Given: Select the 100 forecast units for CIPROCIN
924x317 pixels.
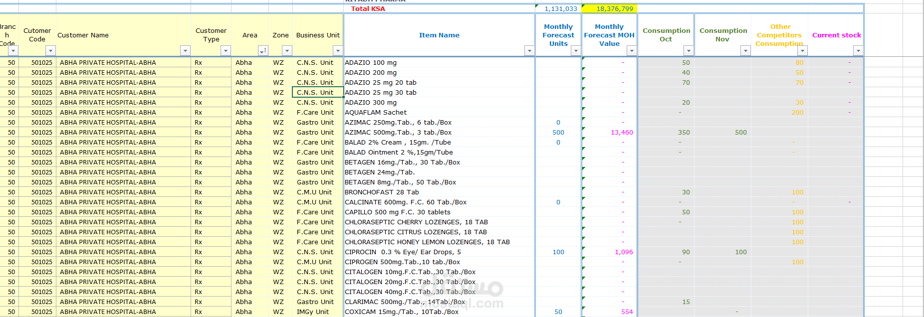Looking at the screenshot, I should [x=558, y=252].
